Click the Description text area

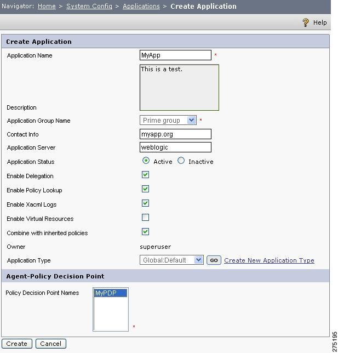coord(179,88)
